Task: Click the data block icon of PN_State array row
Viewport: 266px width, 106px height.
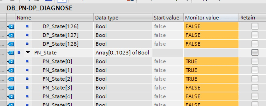Action: pyautogui.click(x=11, y=53)
